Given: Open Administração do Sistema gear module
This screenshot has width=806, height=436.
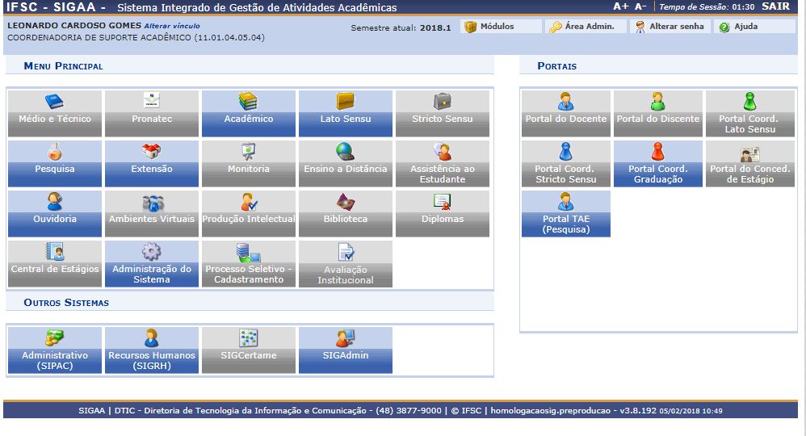Looking at the screenshot, I should click(152, 263).
